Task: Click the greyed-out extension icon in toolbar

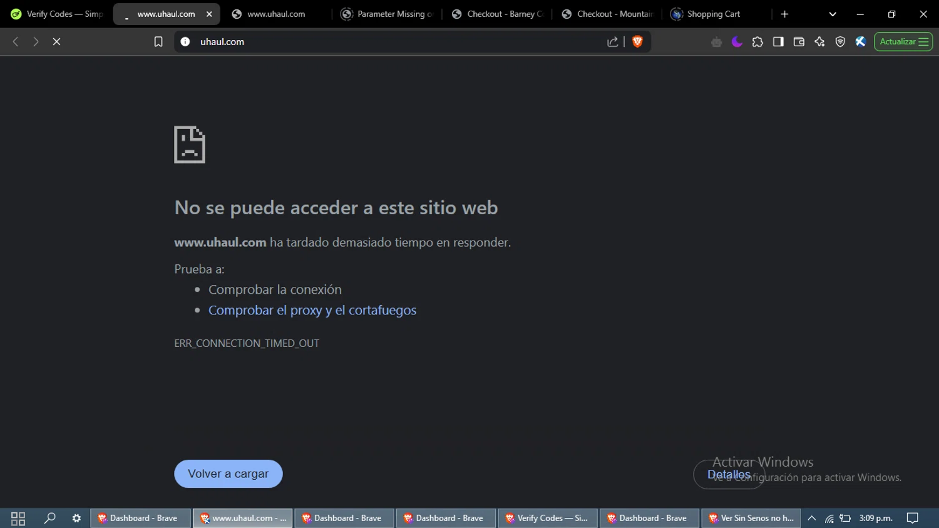Action: (716, 41)
